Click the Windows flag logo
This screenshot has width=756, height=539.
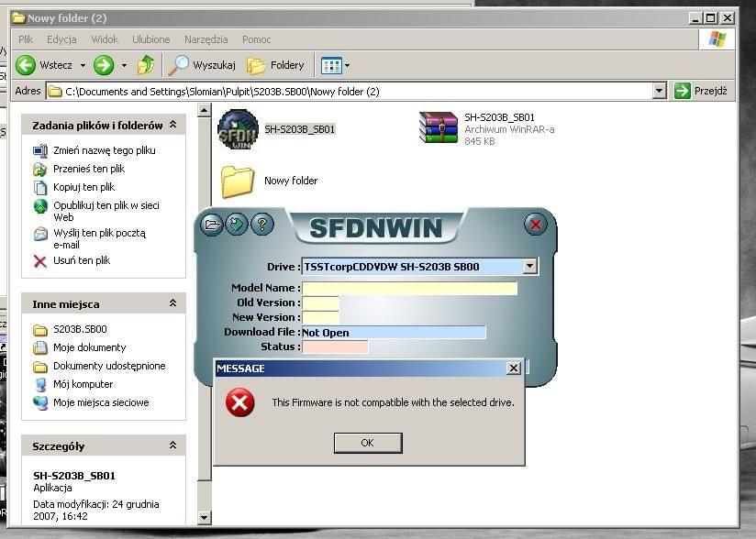coord(717,39)
